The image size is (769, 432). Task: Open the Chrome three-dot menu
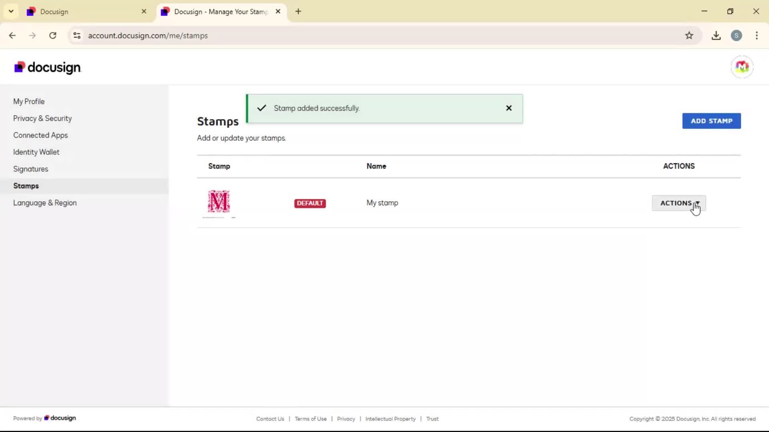pos(757,36)
